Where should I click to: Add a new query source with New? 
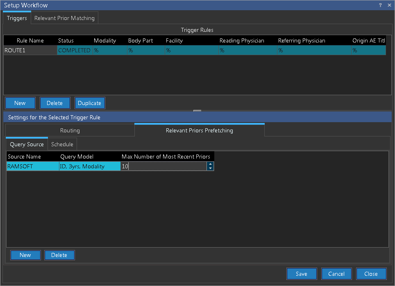[x=25, y=255]
